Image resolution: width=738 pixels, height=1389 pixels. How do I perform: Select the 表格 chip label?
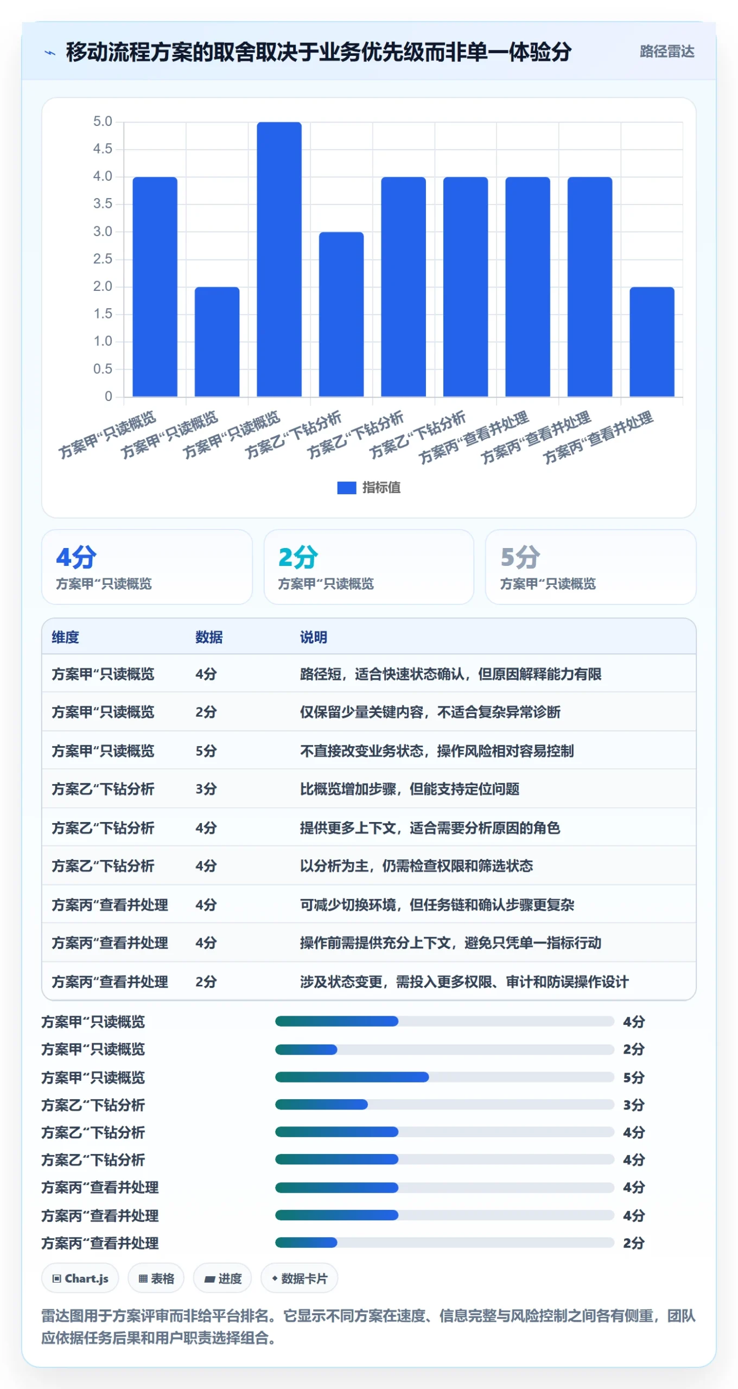[162, 1278]
